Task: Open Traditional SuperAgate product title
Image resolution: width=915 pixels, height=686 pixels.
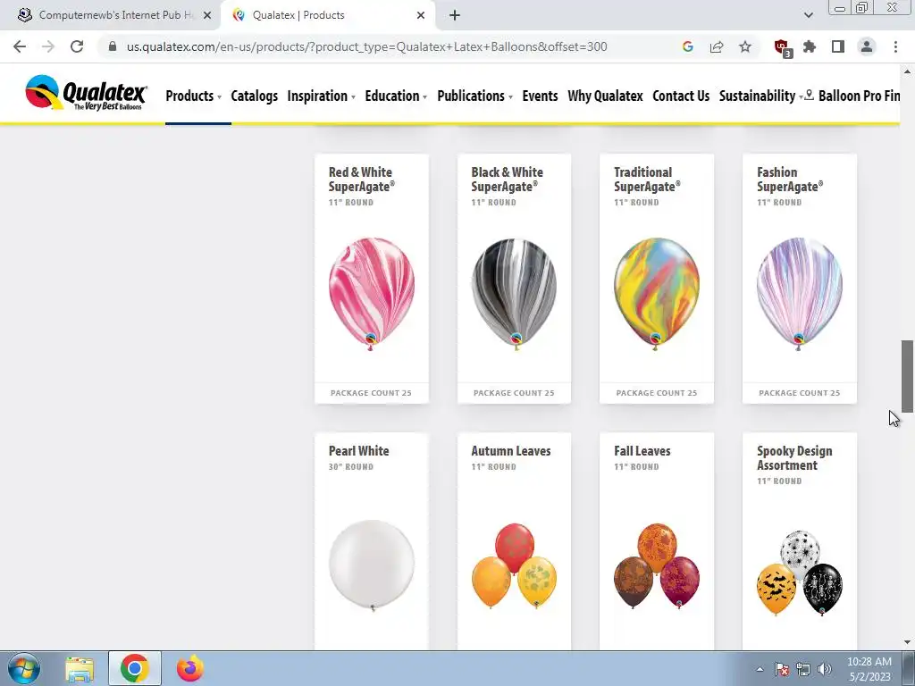Action: point(647,179)
